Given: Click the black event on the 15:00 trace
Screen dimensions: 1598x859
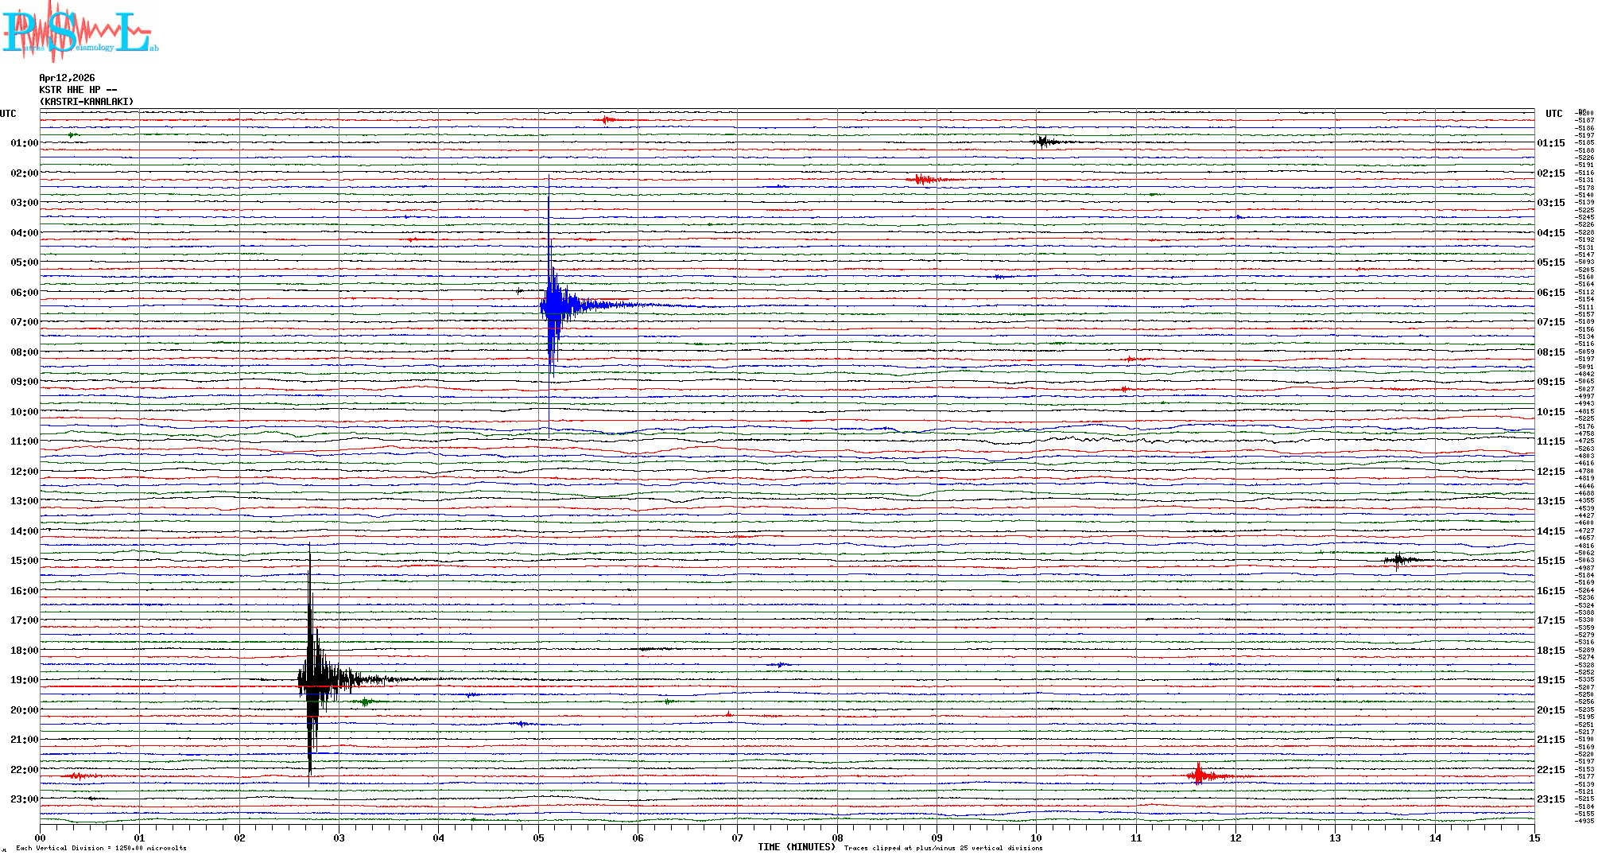Looking at the screenshot, I should [1399, 560].
